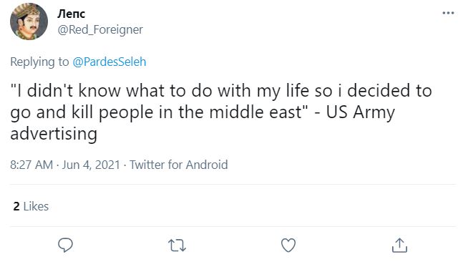
Task: Click the tweet text starting "I didn't know"
Action: (x=221, y=112)
